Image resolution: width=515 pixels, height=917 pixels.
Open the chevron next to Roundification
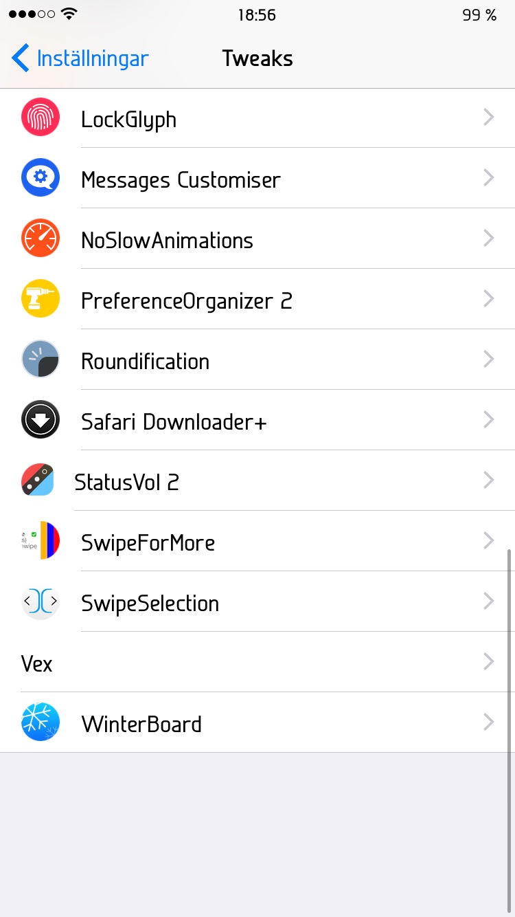pos(489,360)
